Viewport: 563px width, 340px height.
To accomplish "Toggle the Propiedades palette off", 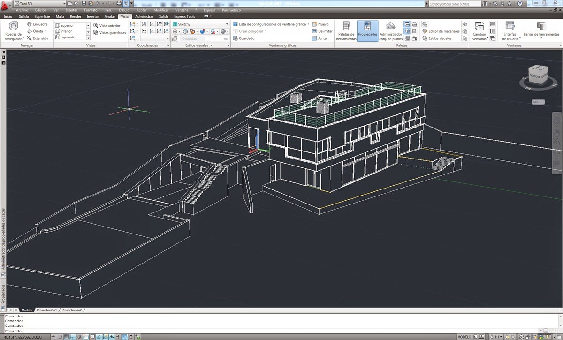I will coord(368,31).
